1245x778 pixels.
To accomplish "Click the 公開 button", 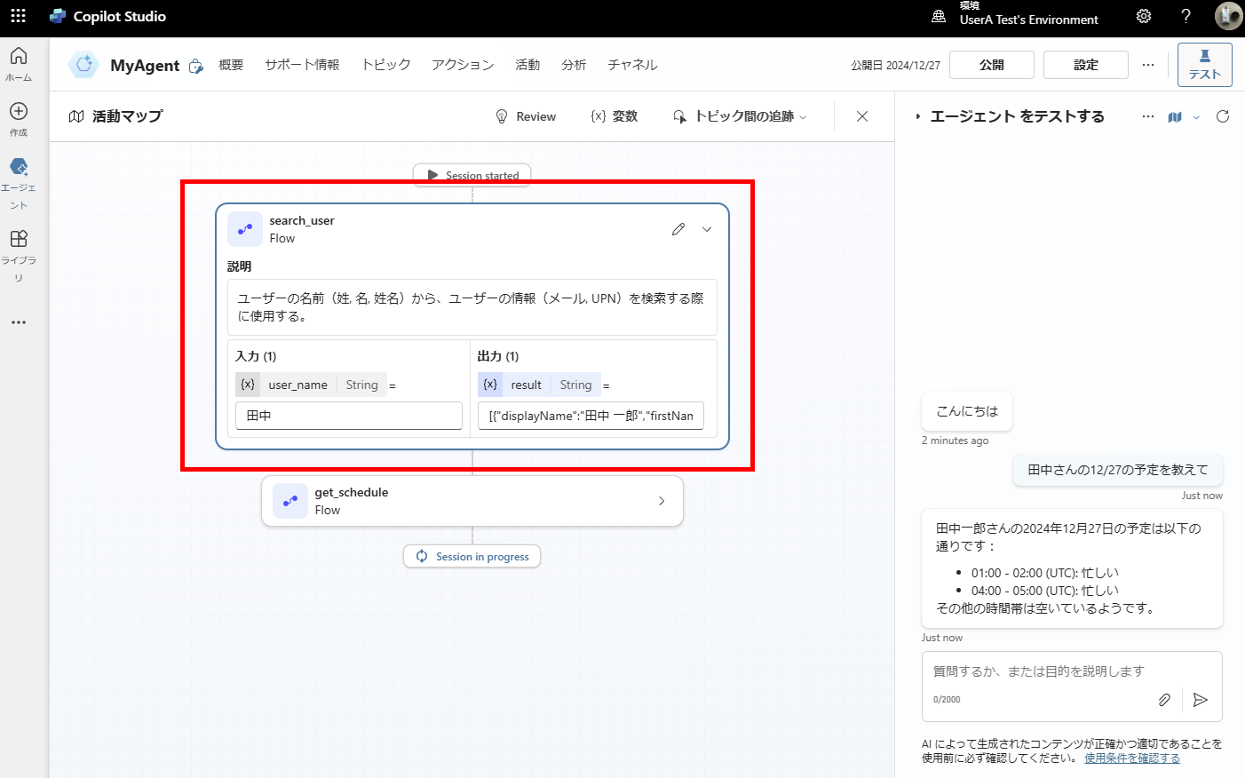I will click(x=991, y=64).
